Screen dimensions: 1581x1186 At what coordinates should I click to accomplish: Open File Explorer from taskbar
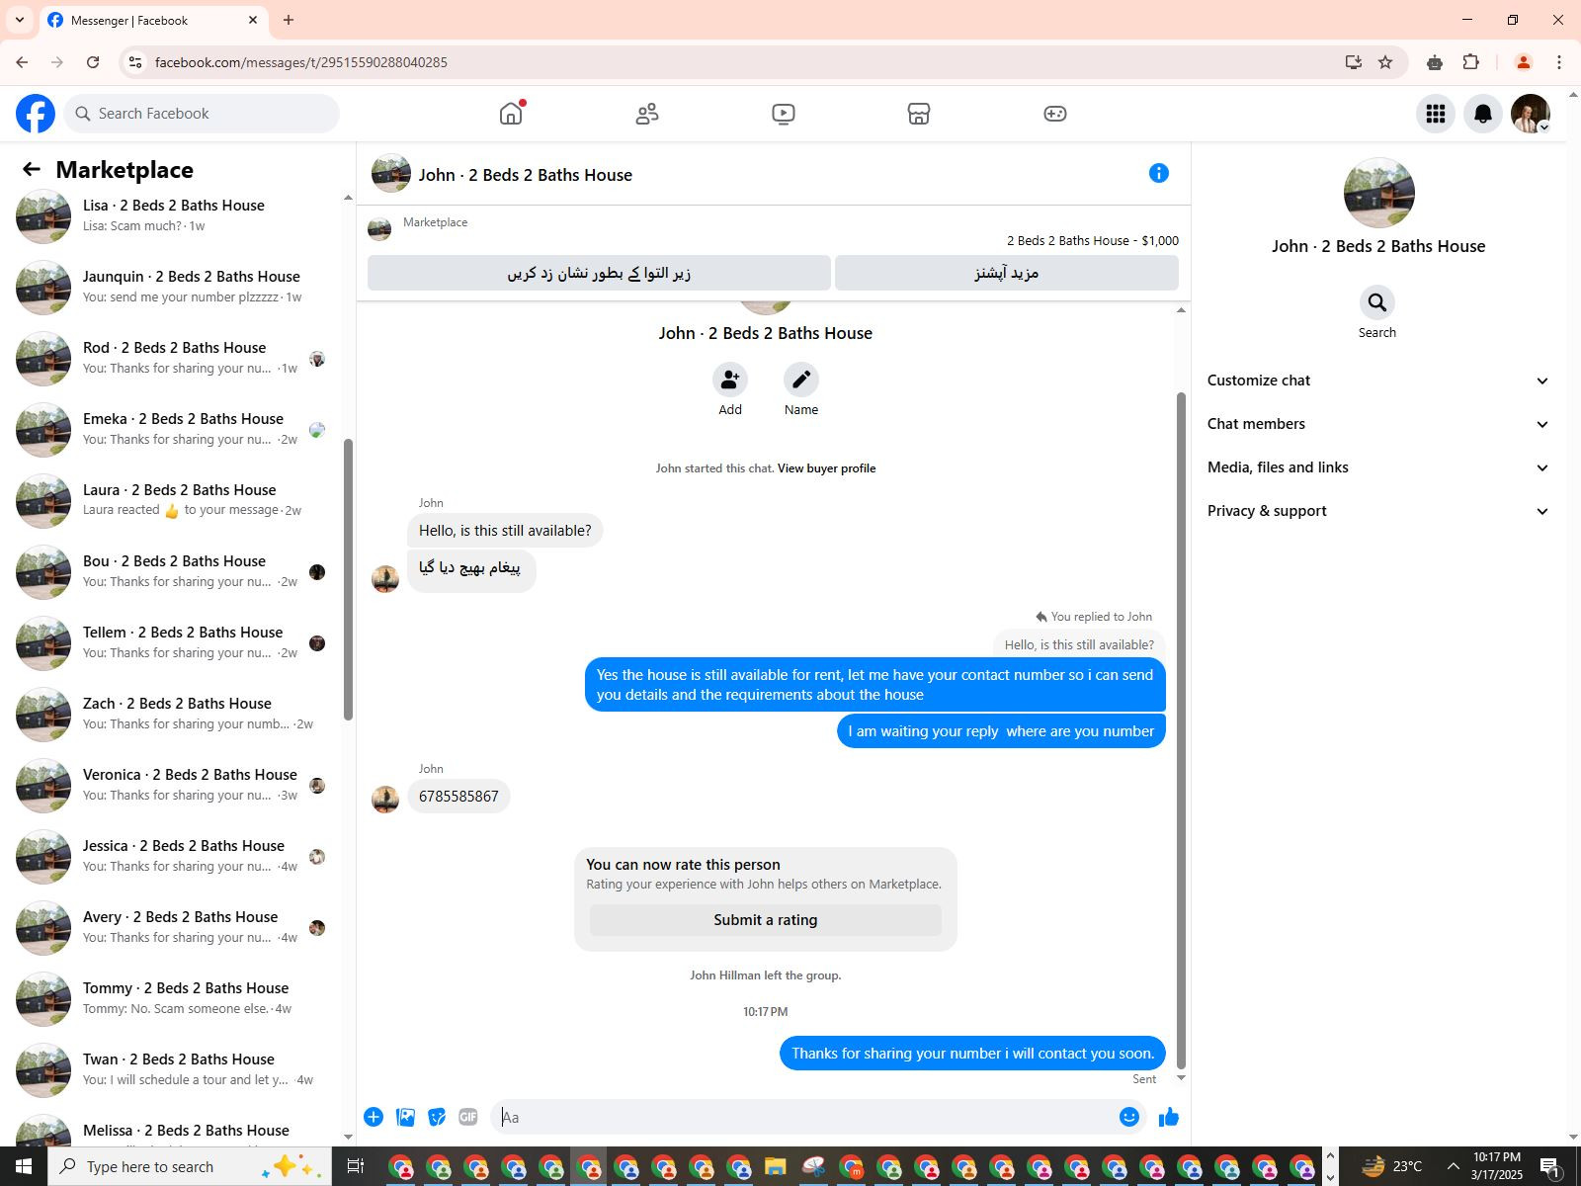[776, 1167]
